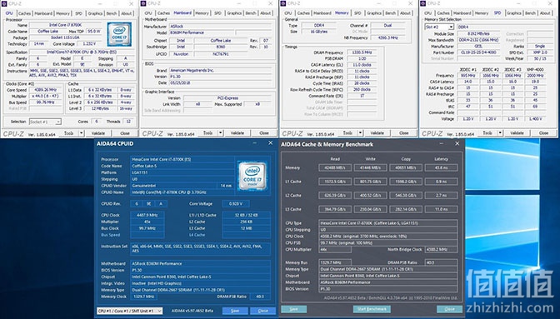This screenshot has width=560, height=319.
Task: Click the North Bridge Clock value in AIDA64 benchmark
Action: pos(441,249)
